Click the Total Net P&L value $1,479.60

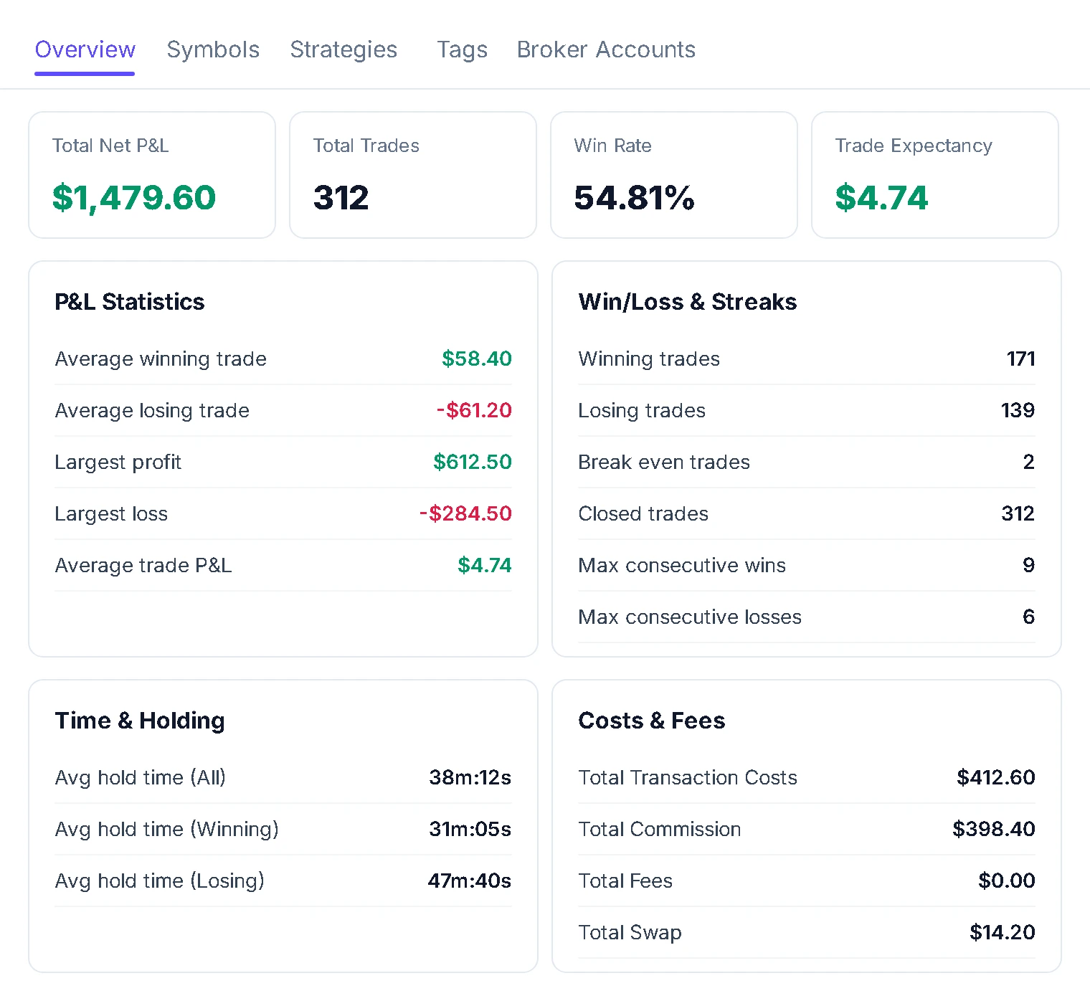coord(133,197)
